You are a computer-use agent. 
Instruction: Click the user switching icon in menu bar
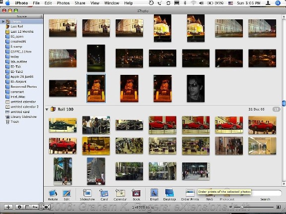(x=268, y=3)
